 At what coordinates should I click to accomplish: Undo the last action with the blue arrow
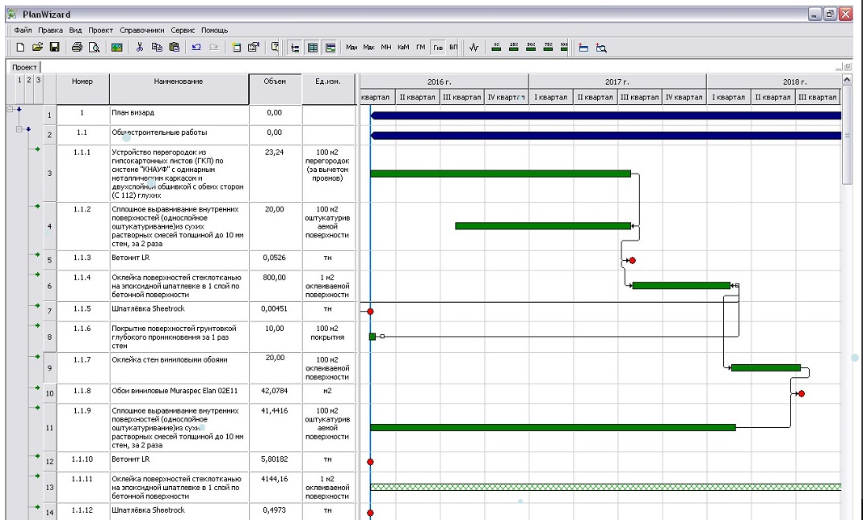coord(196,48)
